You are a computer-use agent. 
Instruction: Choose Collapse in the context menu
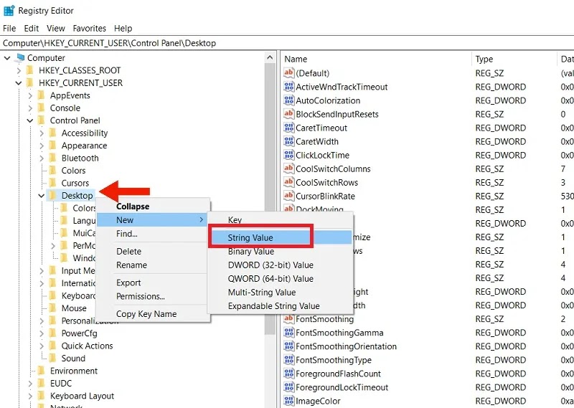coord(153,207)
